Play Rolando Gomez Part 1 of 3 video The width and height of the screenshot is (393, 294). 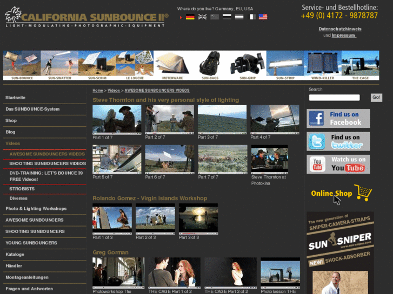(x=112, y=219)
